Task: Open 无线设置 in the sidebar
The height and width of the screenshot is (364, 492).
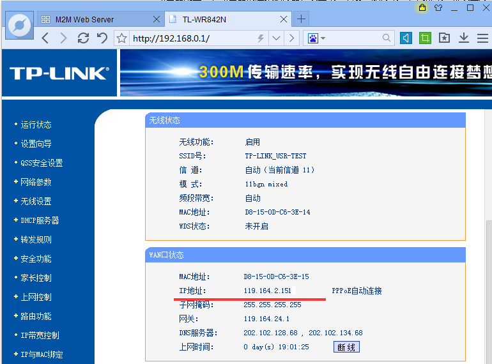Action: coord(36,201)
